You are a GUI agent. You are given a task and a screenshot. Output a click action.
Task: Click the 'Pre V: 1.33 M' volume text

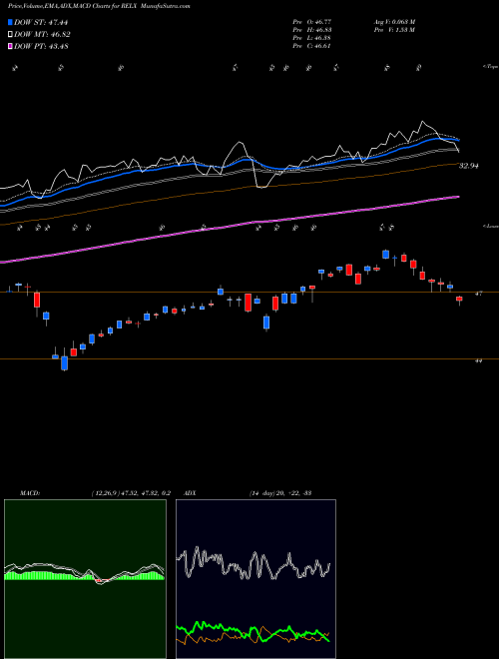coord(394,30)
